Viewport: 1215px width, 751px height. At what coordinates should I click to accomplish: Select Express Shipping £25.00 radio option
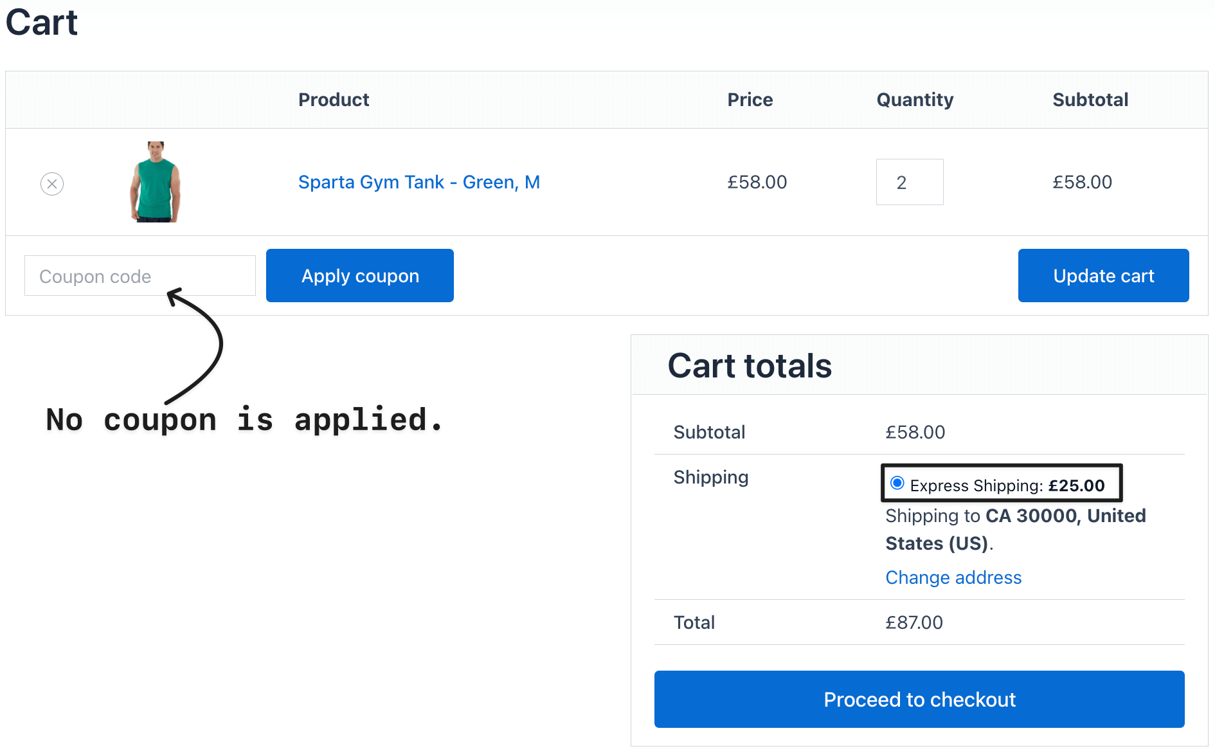897,483
